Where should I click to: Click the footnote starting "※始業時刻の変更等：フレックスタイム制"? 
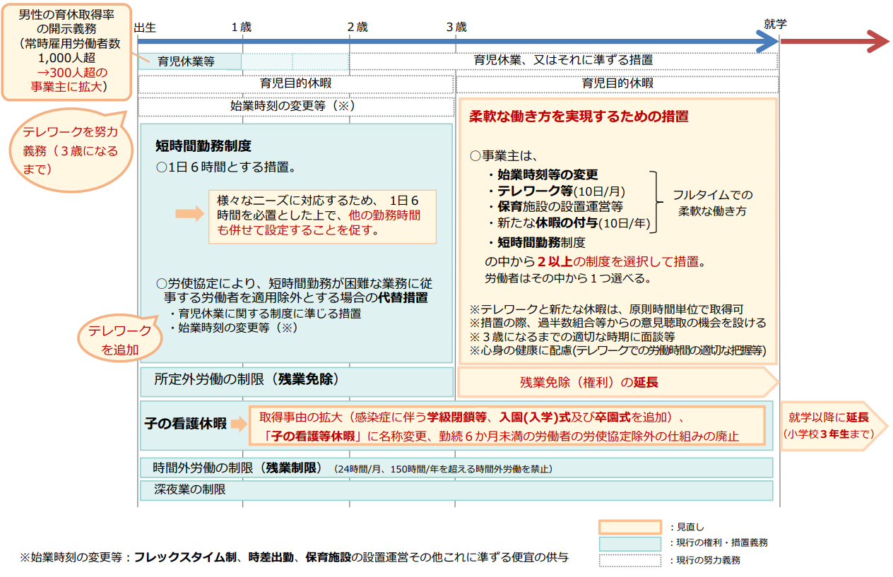295,557
